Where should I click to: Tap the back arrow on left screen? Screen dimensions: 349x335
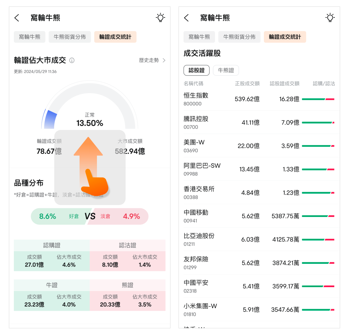(x=17, y=18)
